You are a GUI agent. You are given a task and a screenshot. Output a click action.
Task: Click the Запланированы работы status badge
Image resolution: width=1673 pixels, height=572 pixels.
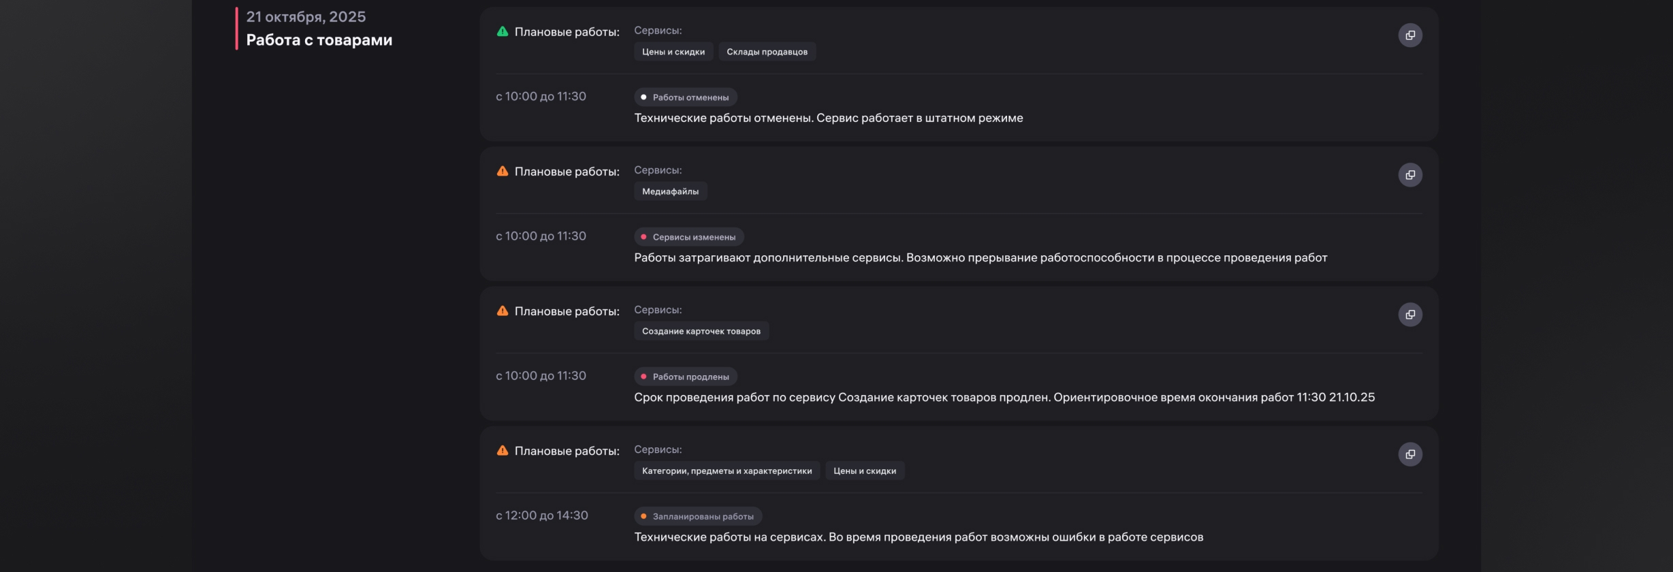point(697,516)
